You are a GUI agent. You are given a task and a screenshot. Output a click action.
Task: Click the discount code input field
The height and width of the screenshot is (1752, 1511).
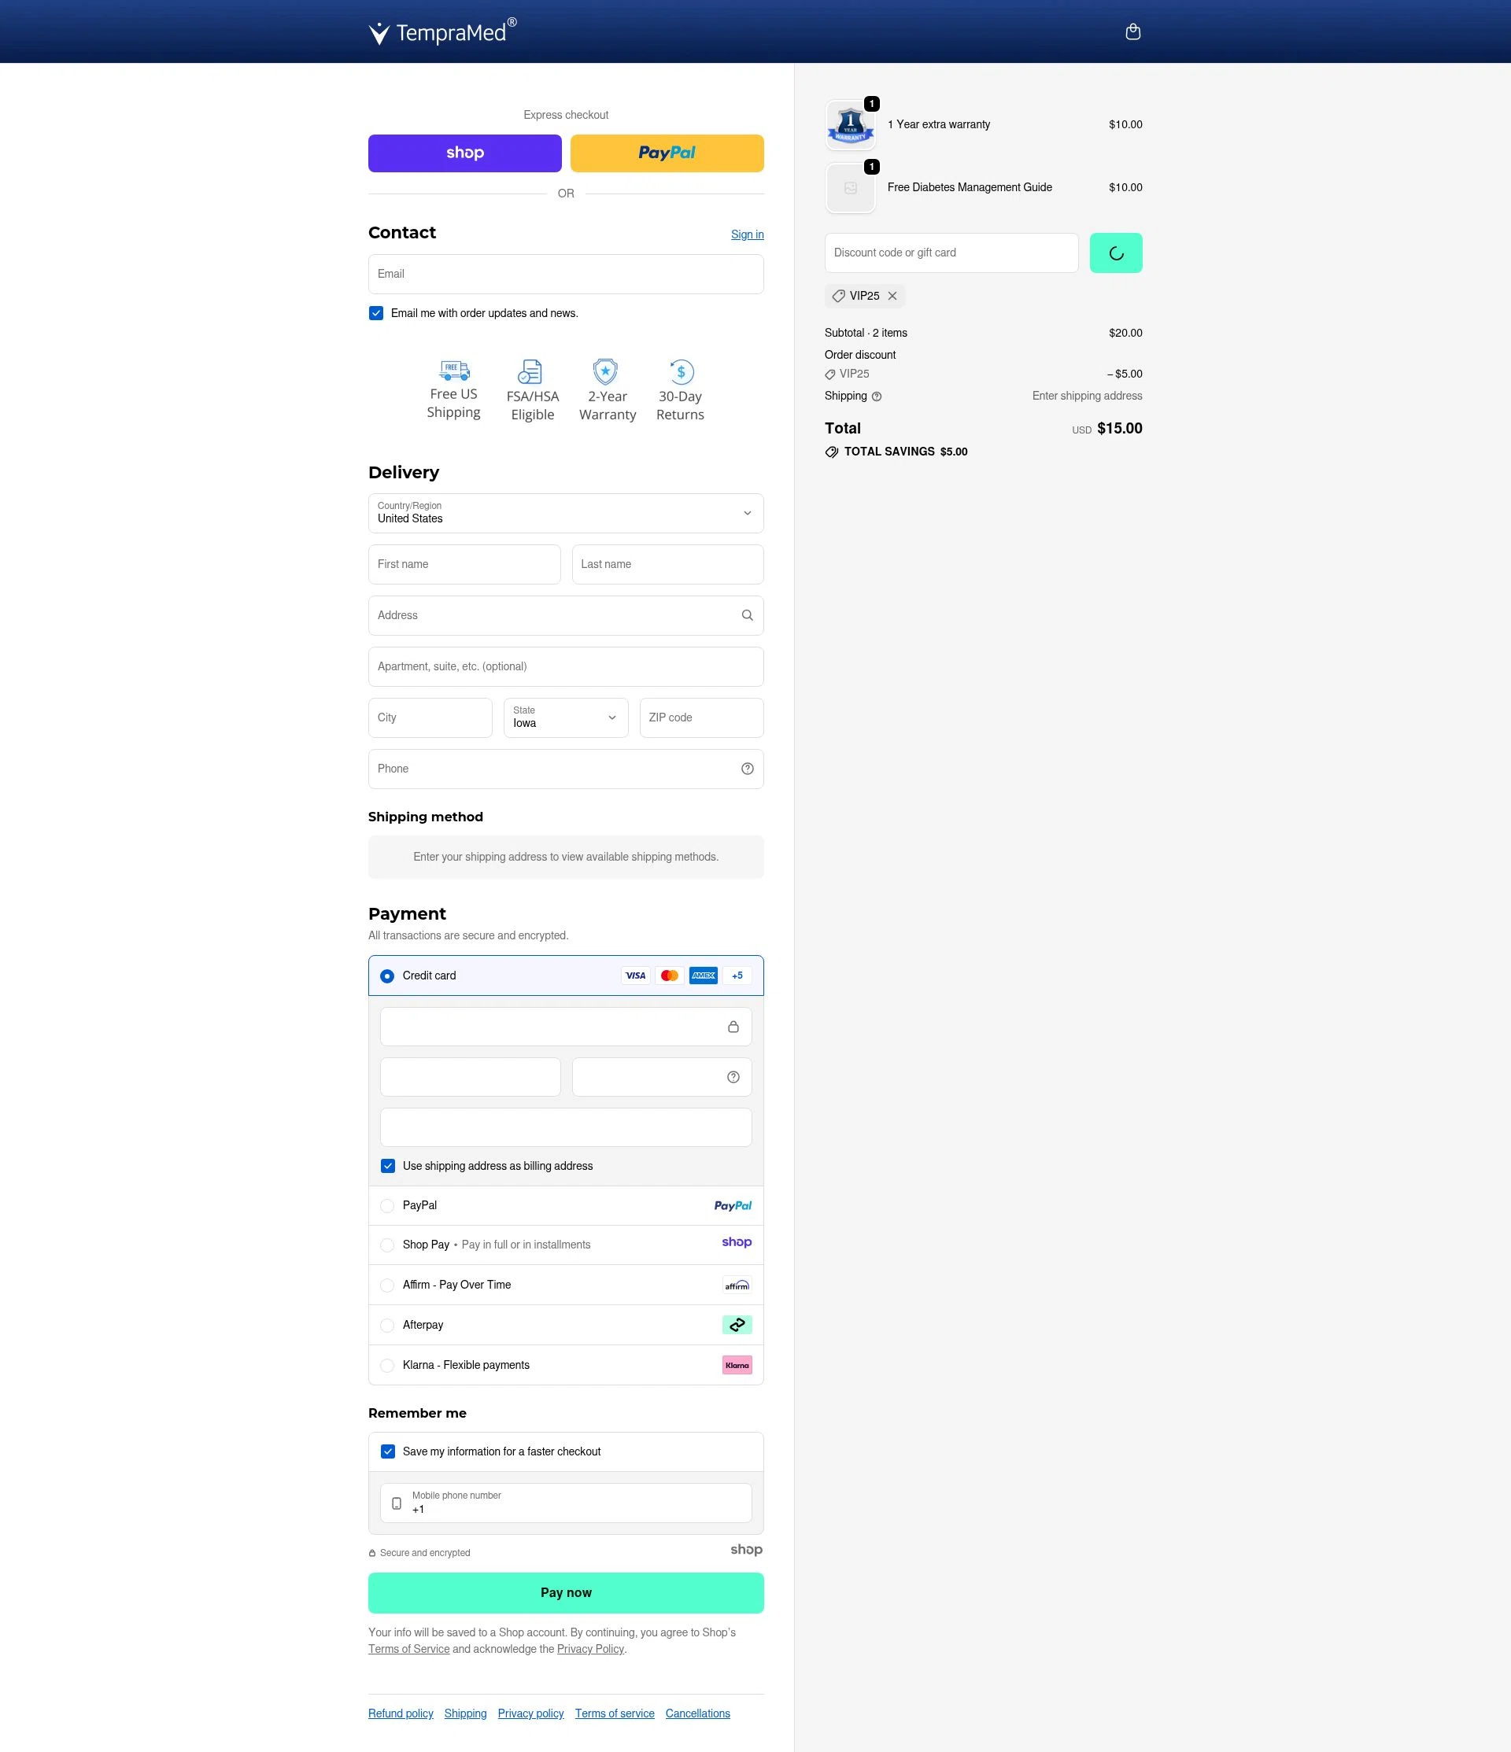click(951, 252)
